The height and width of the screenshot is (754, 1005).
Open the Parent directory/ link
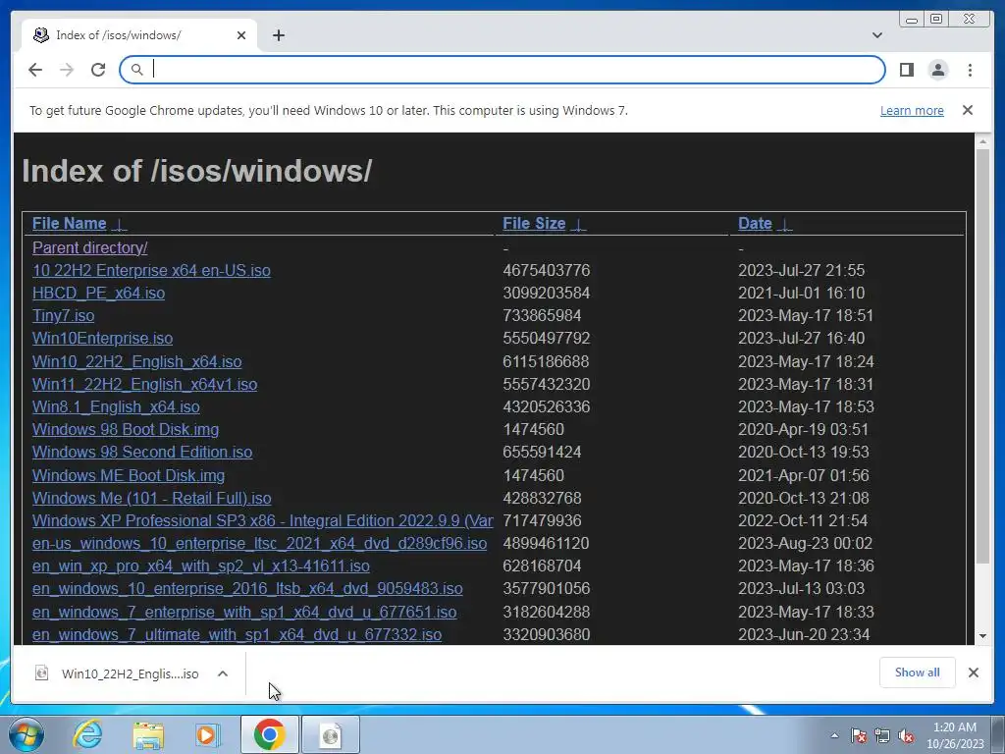(x=89, y=247)
